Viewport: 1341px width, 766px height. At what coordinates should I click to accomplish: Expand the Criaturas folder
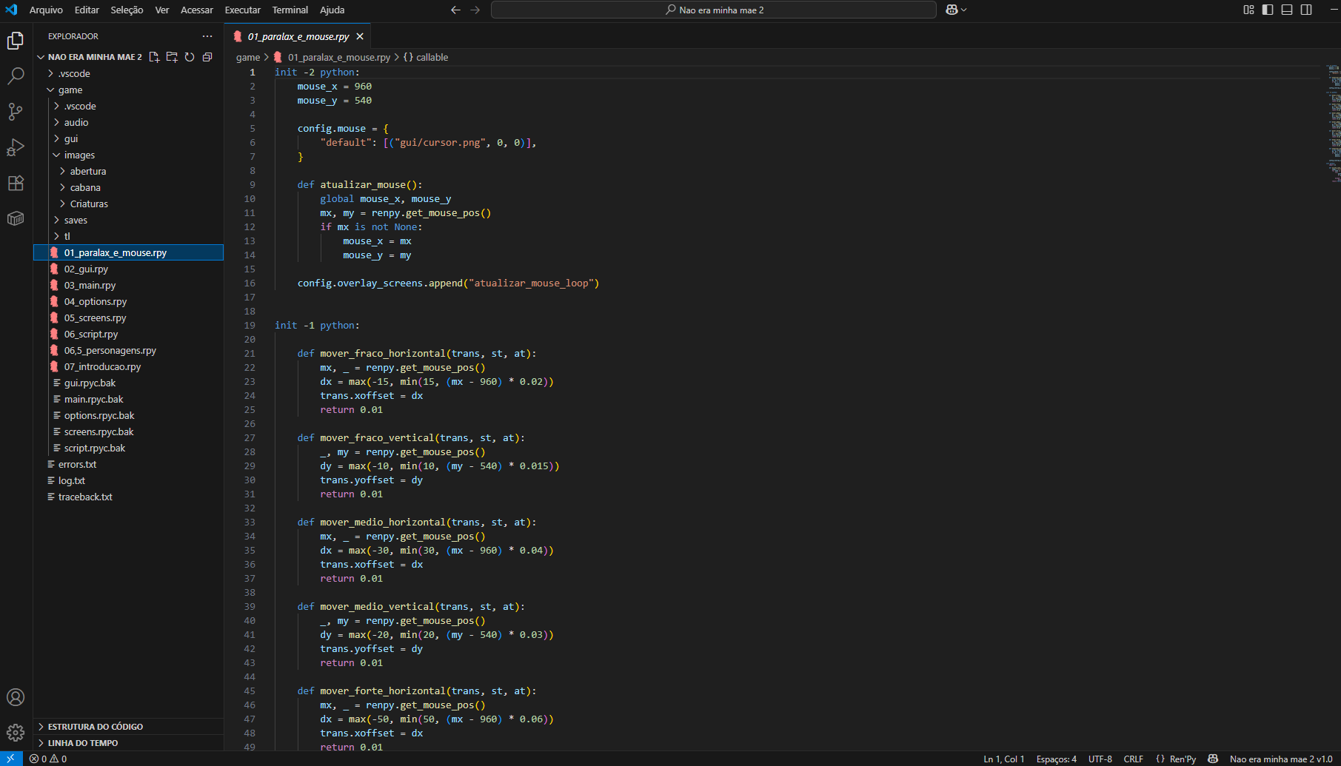(x=128, y=204)
